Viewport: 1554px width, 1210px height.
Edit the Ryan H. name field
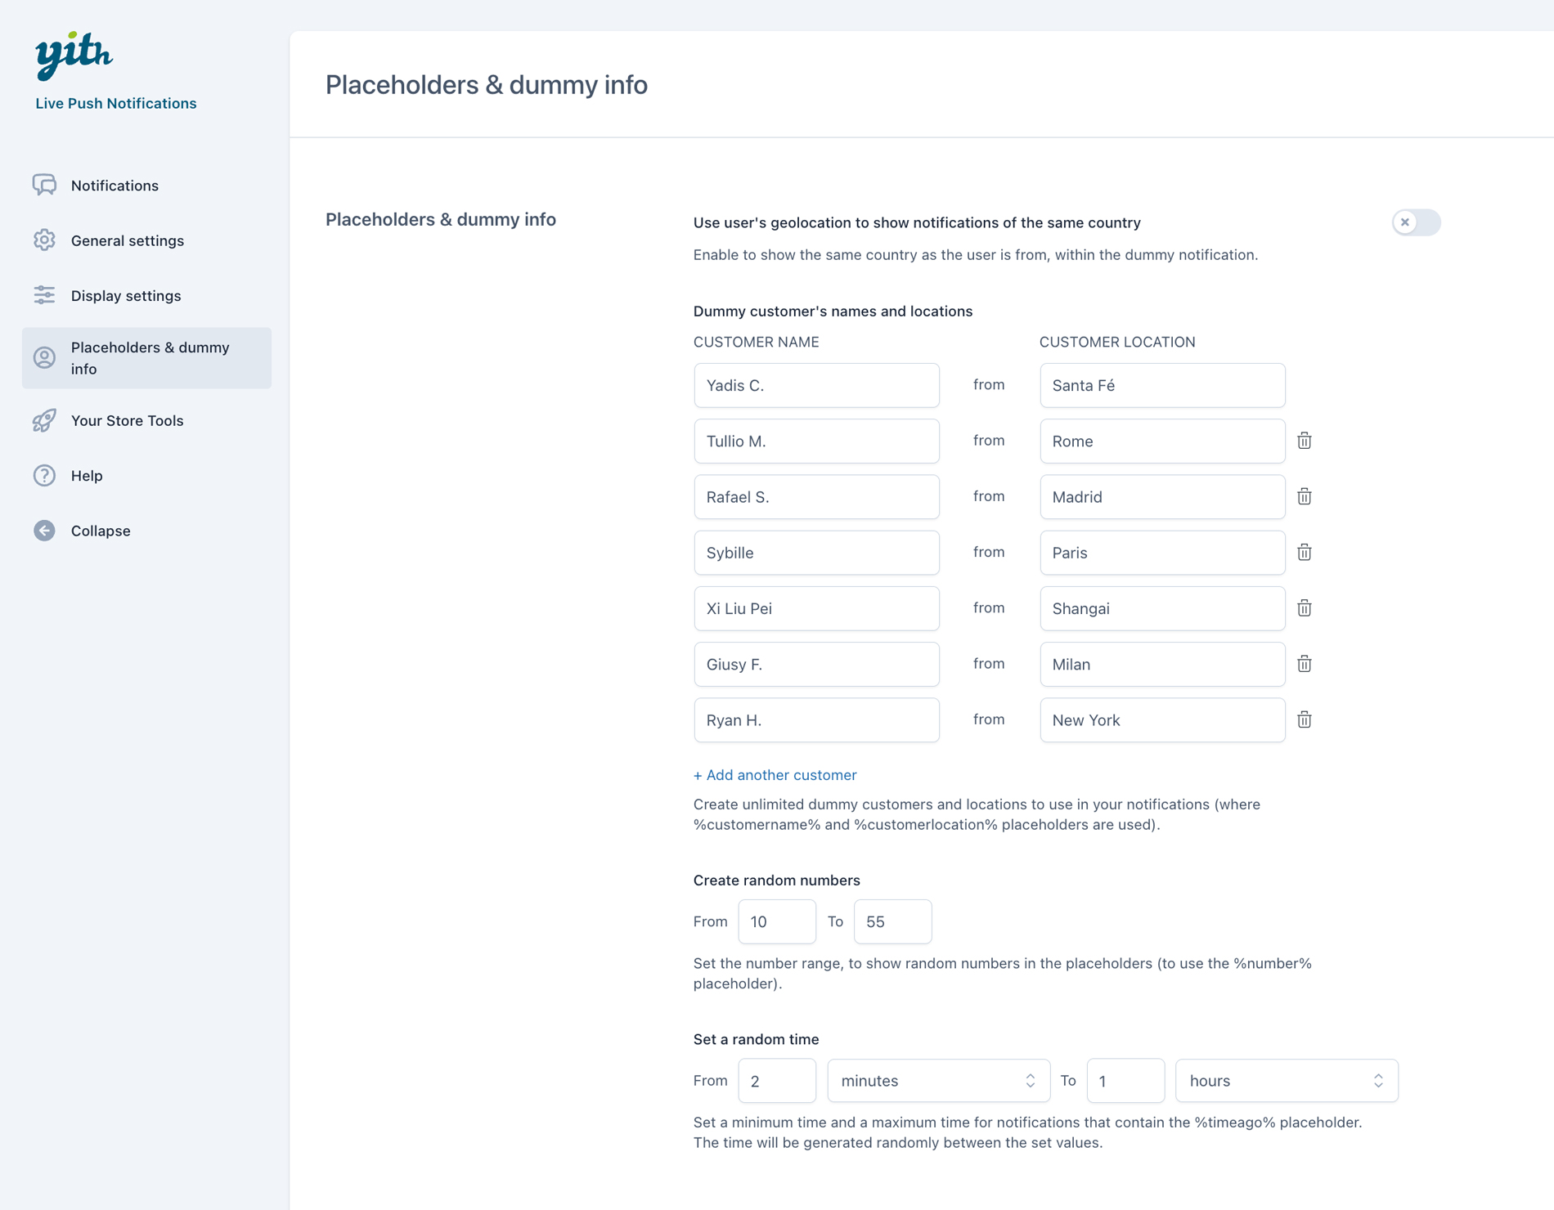pos(816,719)
